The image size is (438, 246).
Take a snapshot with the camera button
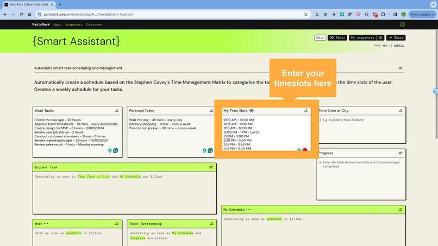pos(380,37)
